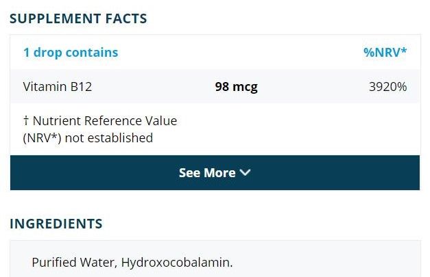The width and height of the screenshot is (430, 277).
Task: Click the '(NRV*) not established' text
Action: [x=88, y=137]
